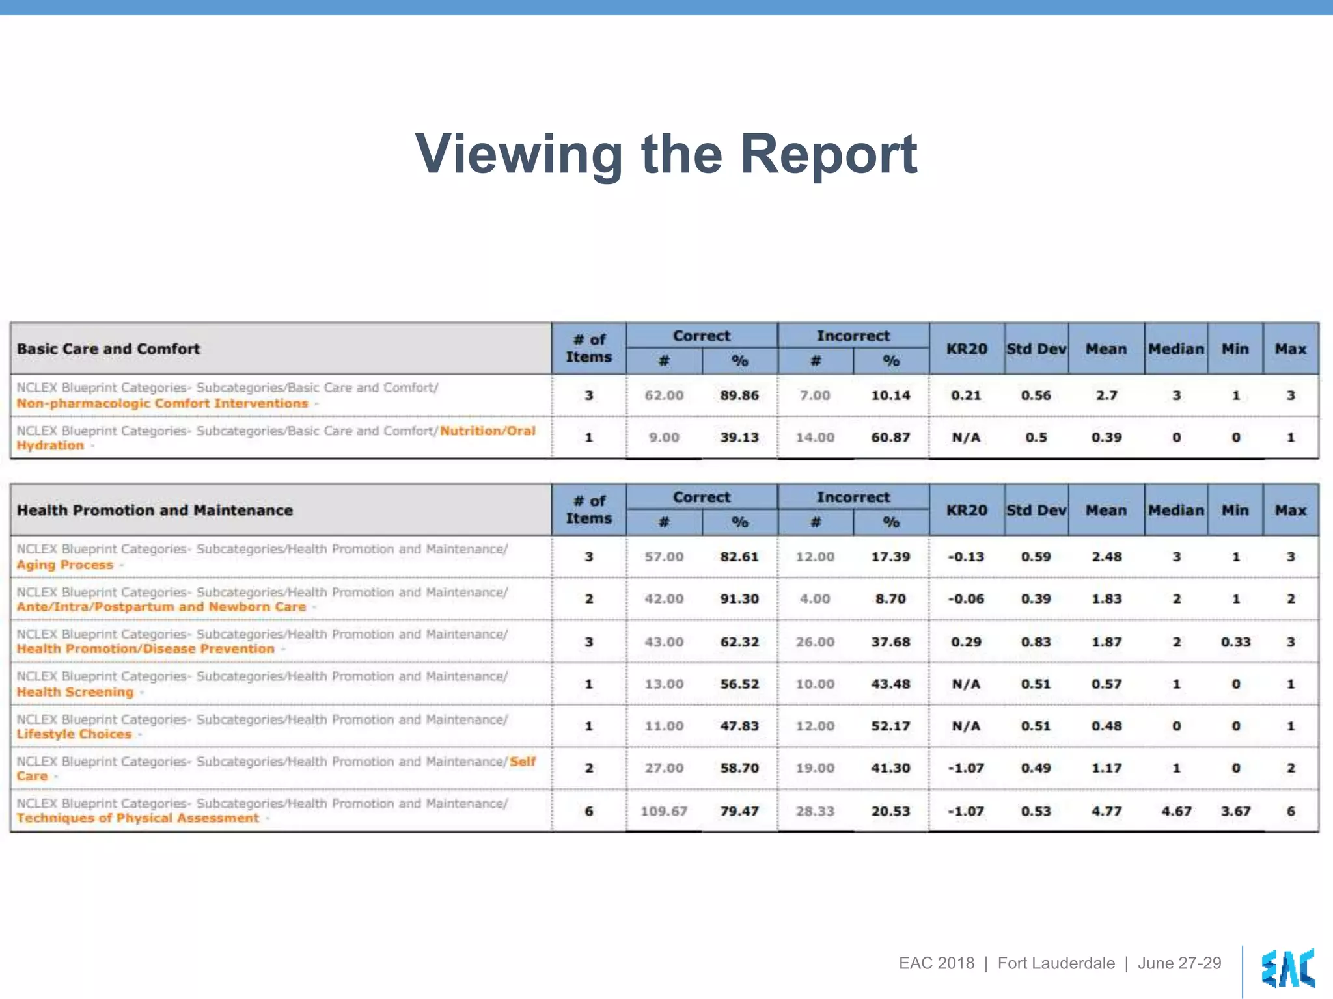Select Health Promotion/Disease Prevention link
The image size is (1333, 999).
146,649
